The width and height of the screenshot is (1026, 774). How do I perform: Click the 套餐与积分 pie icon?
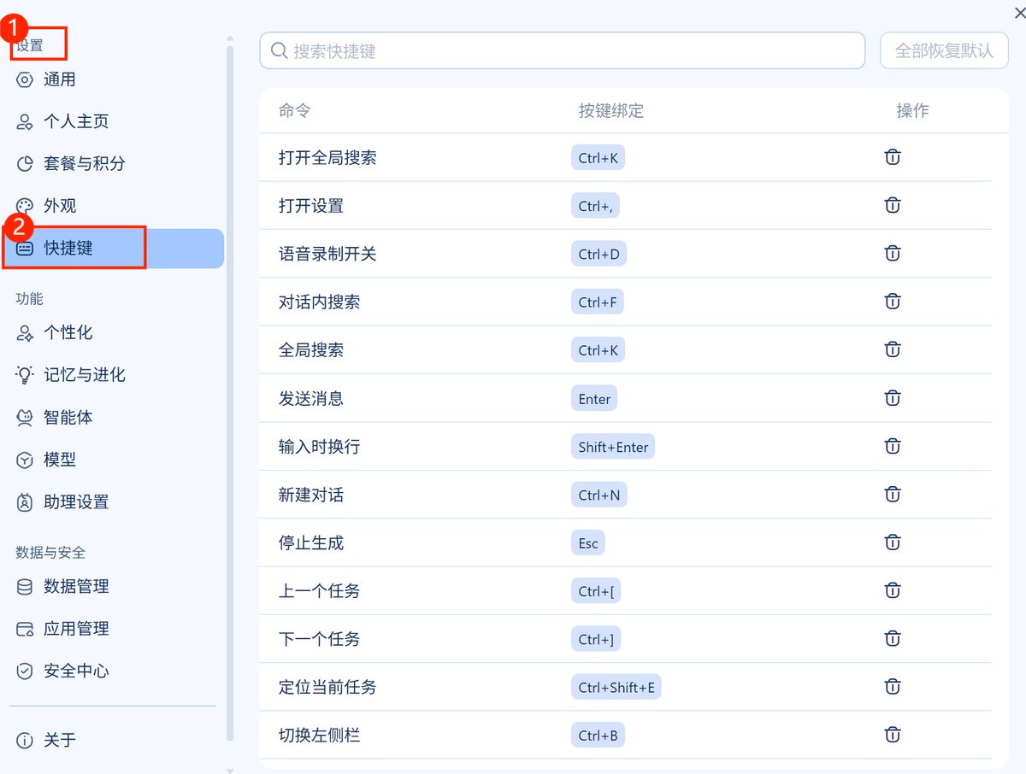25,163
